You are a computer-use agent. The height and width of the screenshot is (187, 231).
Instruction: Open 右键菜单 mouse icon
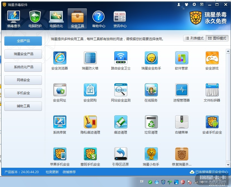(181, 122)
